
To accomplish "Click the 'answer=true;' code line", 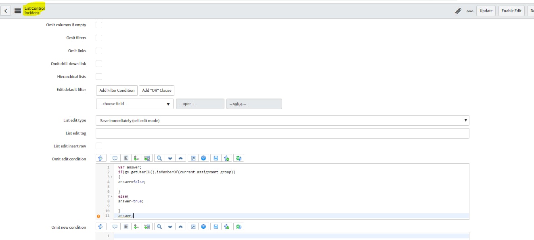I will 131,201.
